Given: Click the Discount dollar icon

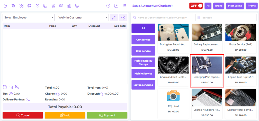Looking at the screenshot, I should coord(102,94).
